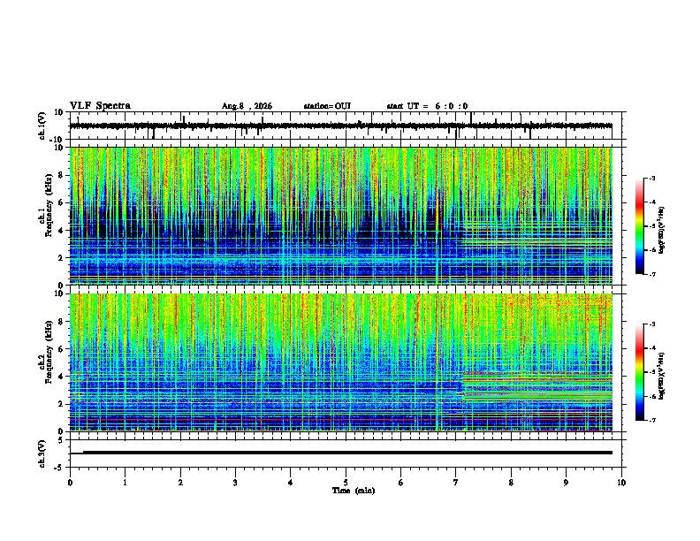Image resolution: width=700 pixels, height=541 pixels.
Task: Click the ch.1 colorbar "log(PSD)(V²/Hz)" label
Action: 662,231
